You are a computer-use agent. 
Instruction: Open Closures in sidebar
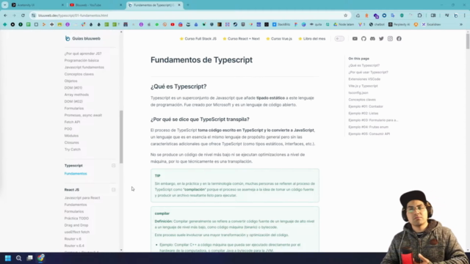pos(71,142)
